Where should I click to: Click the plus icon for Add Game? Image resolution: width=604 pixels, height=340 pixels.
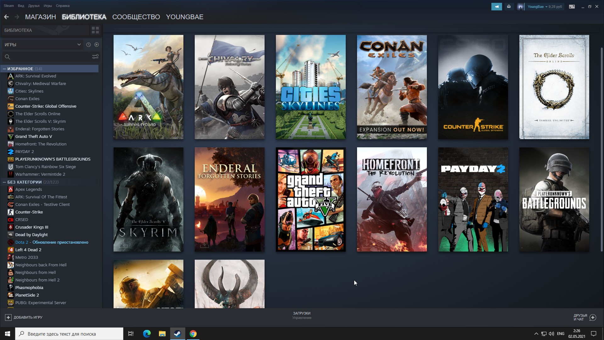click(x=8, y=317)
